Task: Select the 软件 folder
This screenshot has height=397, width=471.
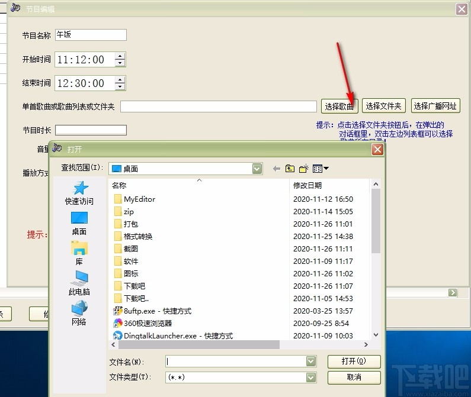Action: 126,262
